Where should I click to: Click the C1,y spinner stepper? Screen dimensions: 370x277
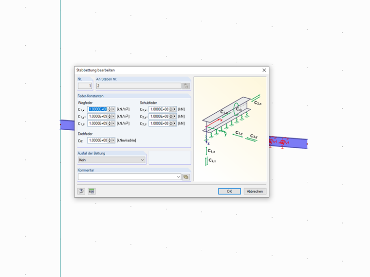(x=110, y=116)
